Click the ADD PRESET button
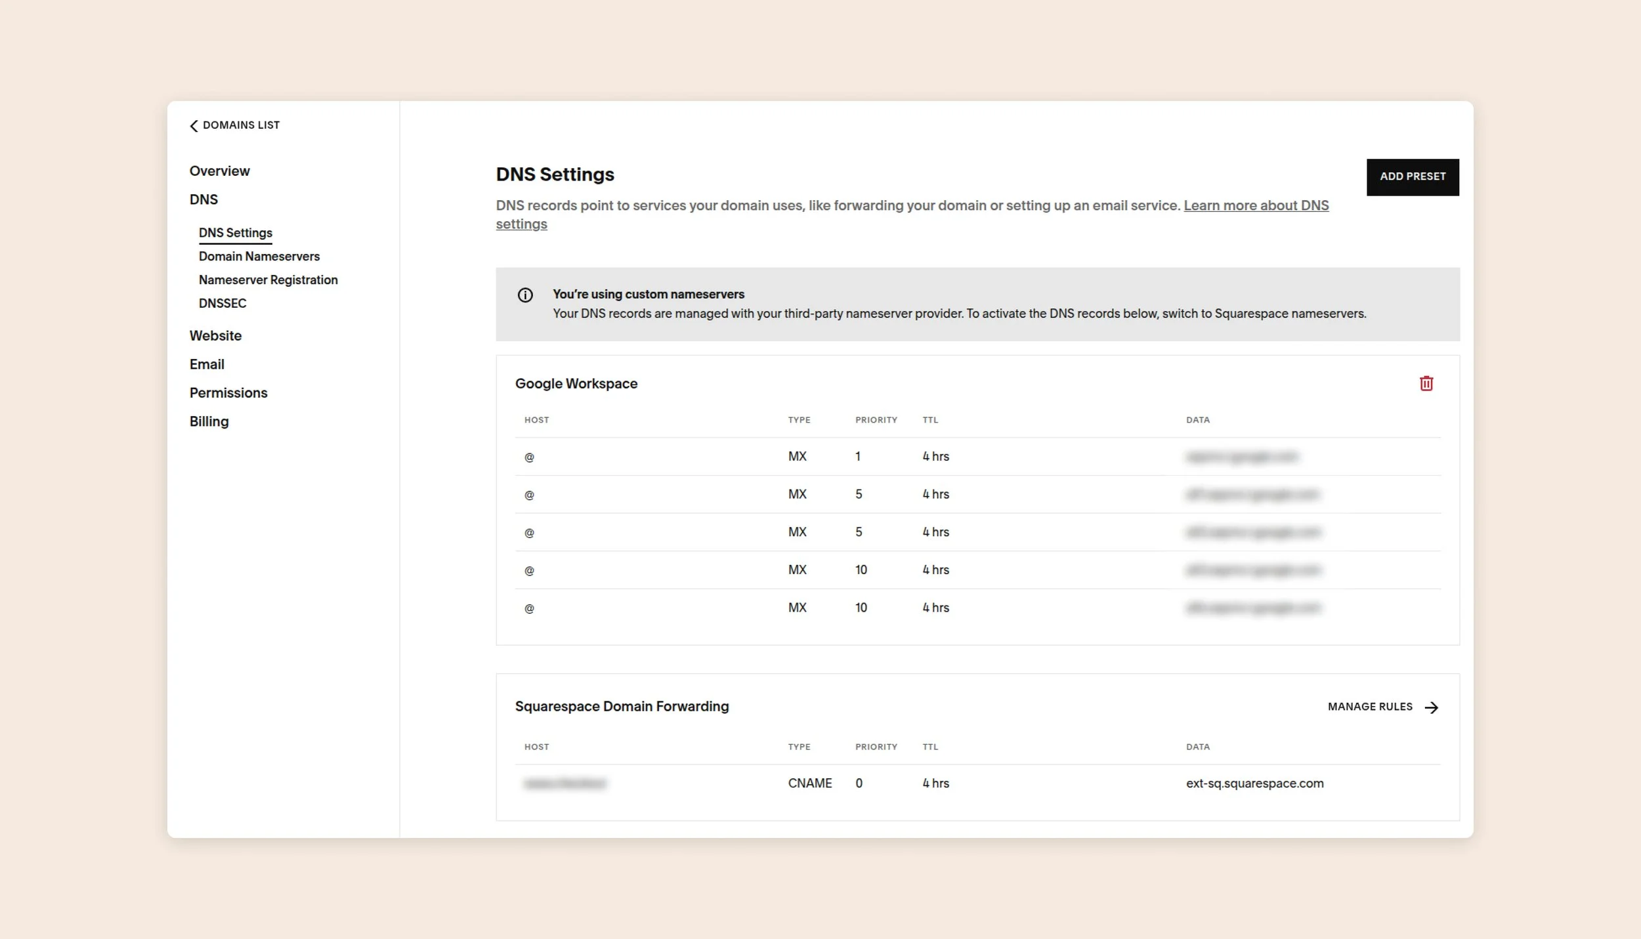 point(1413,176)
